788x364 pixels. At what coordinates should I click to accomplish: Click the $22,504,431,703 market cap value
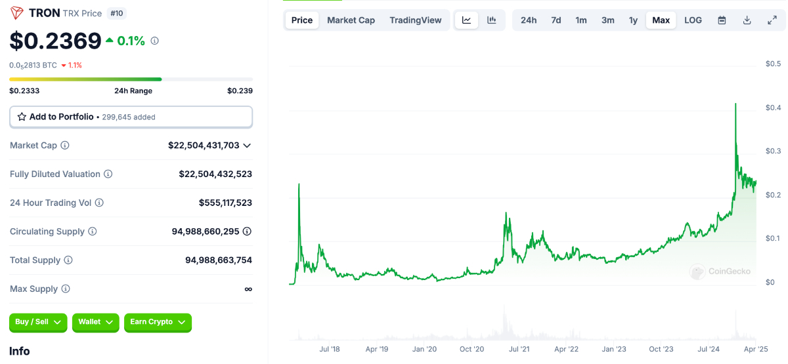pos(204,146)
